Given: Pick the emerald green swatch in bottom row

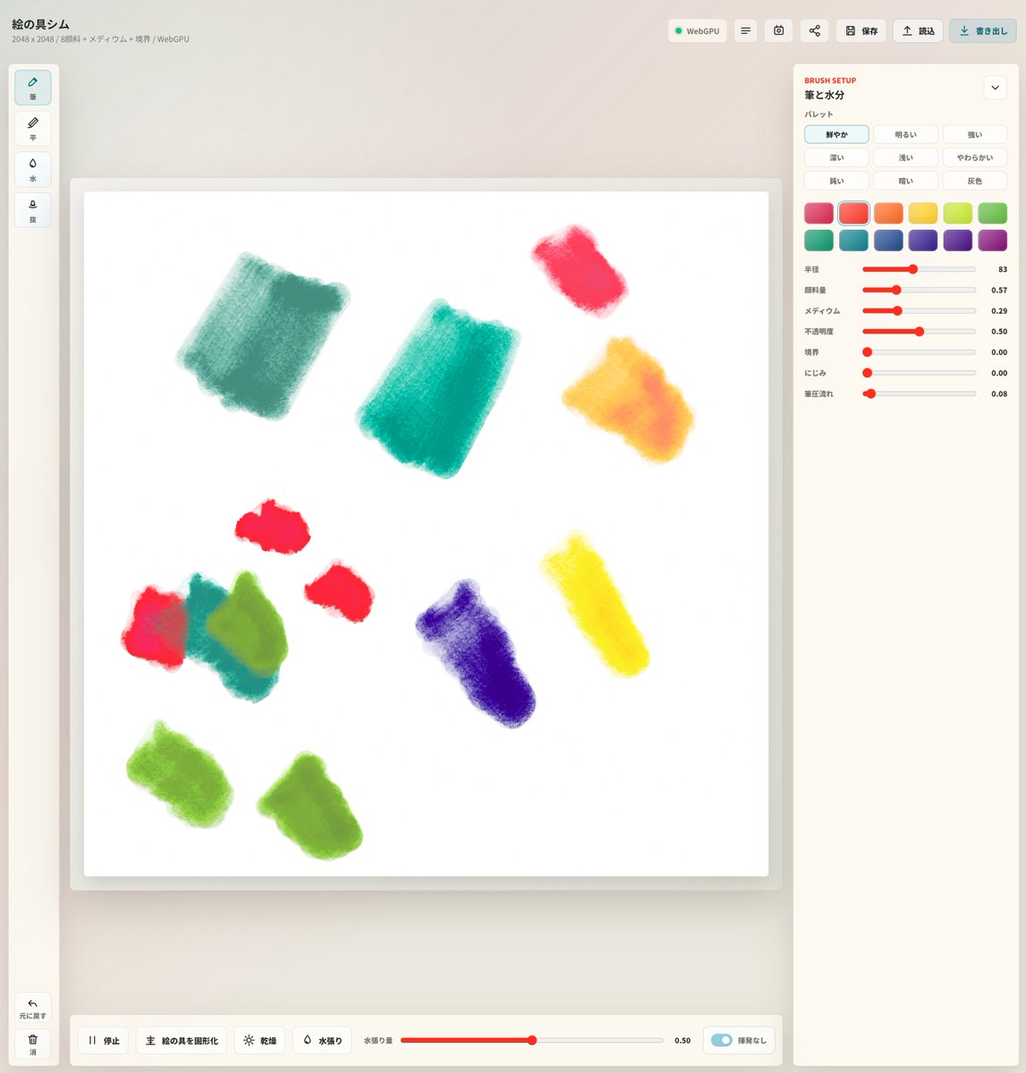Looking at the screenshot, I should [x=818, y=240].
